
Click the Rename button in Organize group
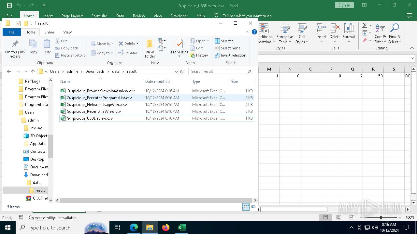coord(128,53)
